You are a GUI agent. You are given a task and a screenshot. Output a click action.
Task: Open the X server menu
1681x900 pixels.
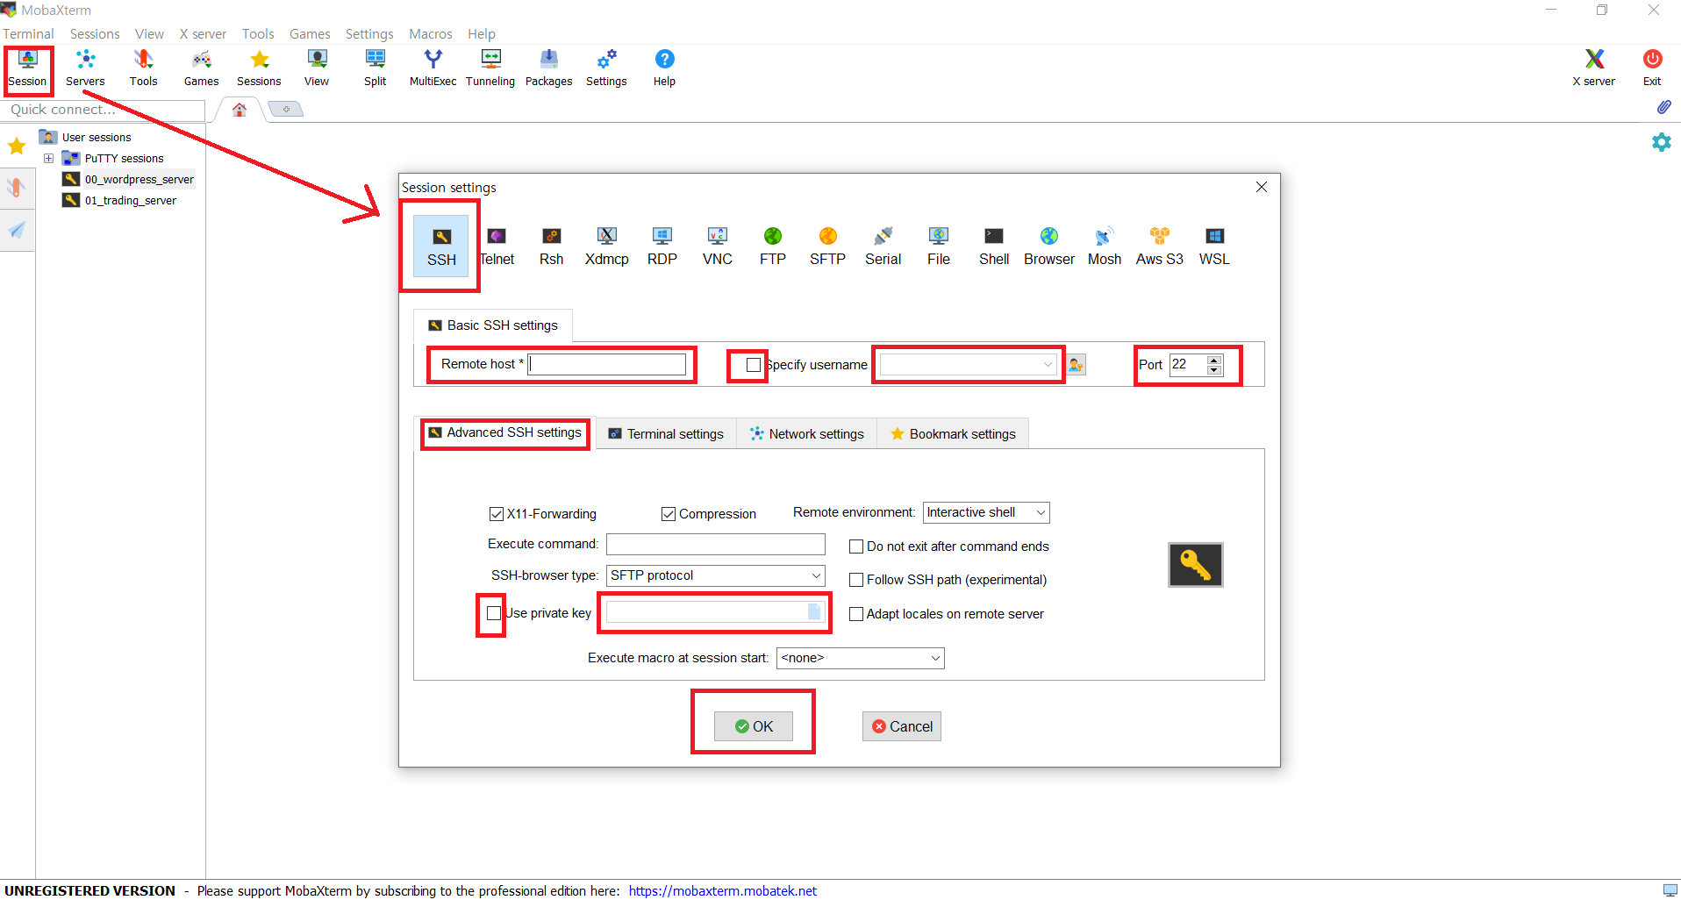[203, 33]
